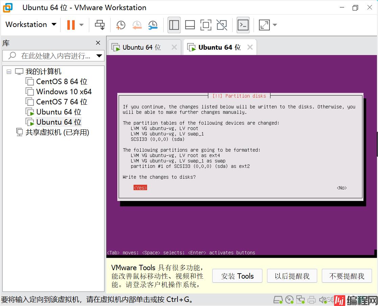The image size is (378, 306).
Task: Click the send Ctrl+Alt+Del icon
Action: click(100, 25)
